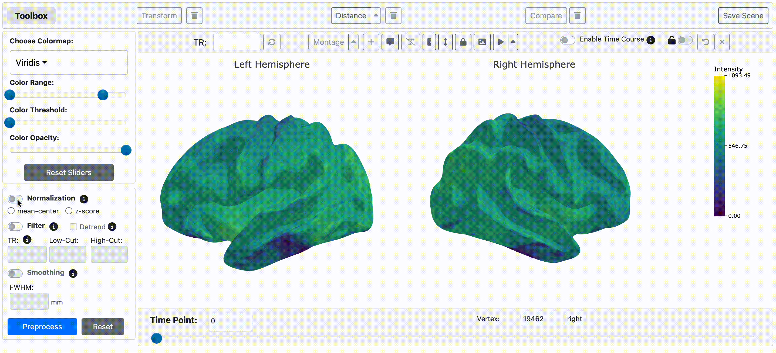This screenshot has width=776, height=353.
Task: Click the padlock icon in viewer toolbar
Action: 463,42
